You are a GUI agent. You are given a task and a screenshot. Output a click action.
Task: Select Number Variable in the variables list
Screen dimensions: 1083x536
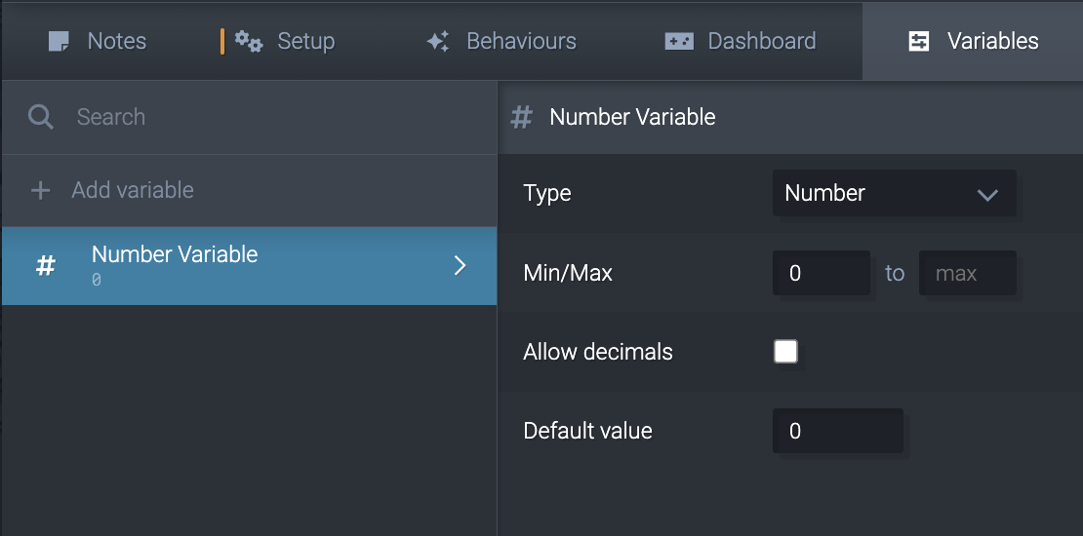[175, 255]
